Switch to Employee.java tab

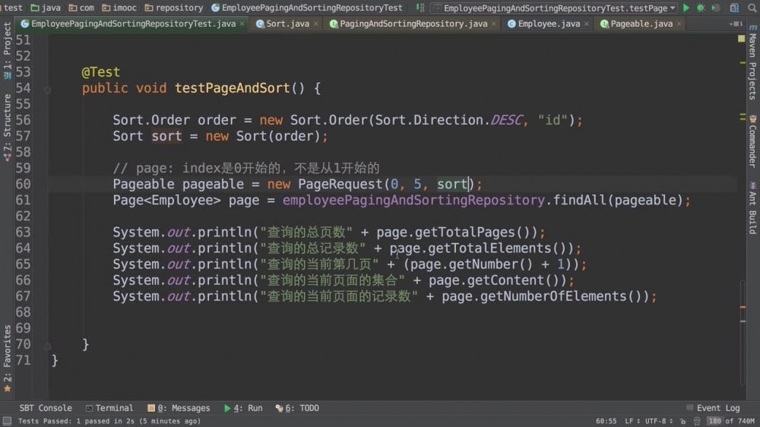pyautogui.click(x=548, y=24)
